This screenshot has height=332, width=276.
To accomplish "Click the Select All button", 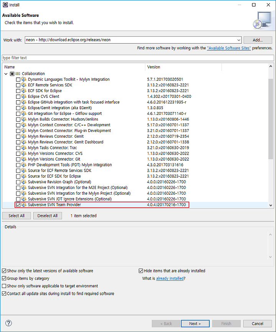I will 16,216.
